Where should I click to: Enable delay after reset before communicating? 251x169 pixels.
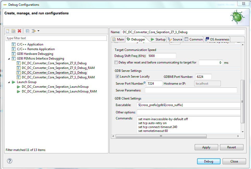click(116, 62)
